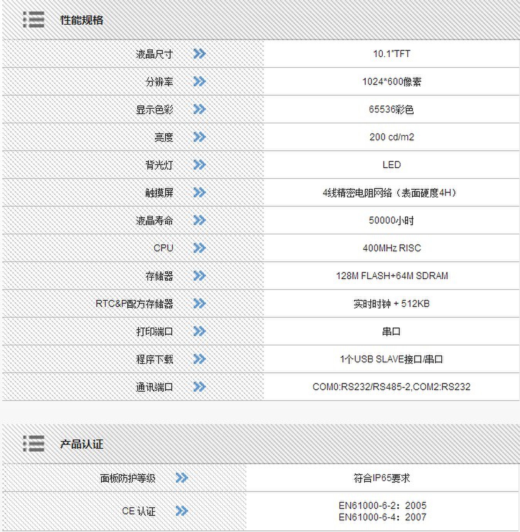Click the double-arrow icon in 通讯端口 row
This screenshot has width=520, height=532.
199,387
